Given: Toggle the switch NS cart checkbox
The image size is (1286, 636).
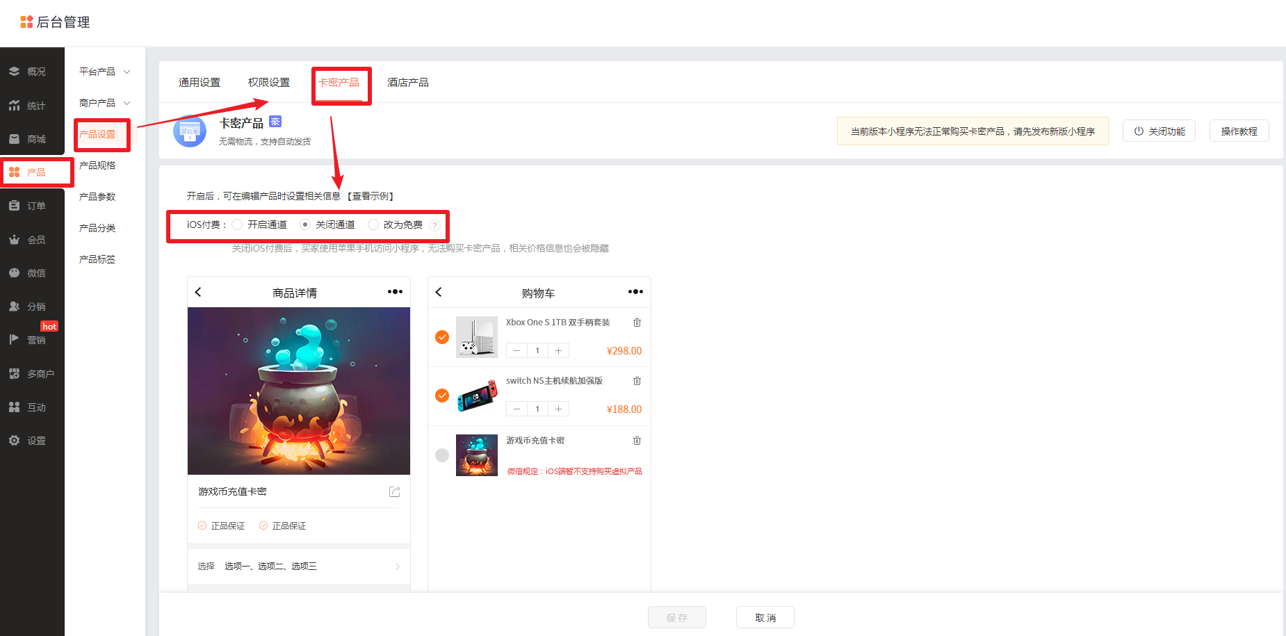Looking at the screenshot, I should [442, 396].
